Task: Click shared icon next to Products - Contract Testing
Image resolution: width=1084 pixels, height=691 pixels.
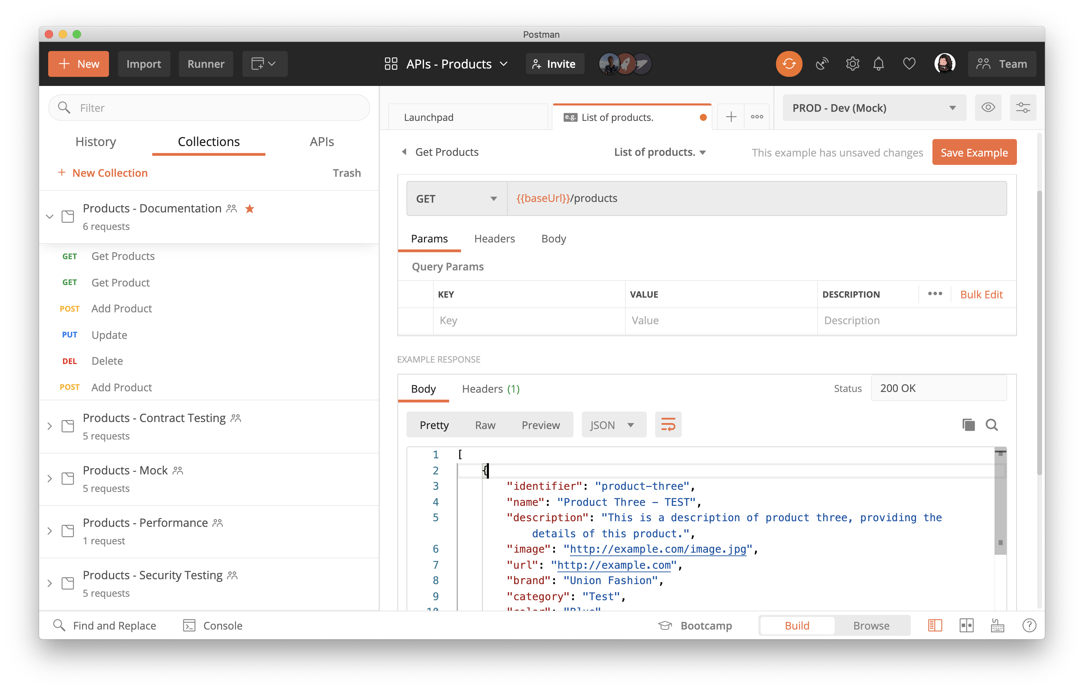Action: (x=236, y=418)
